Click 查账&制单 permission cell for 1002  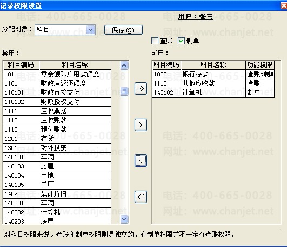(260, 74)
